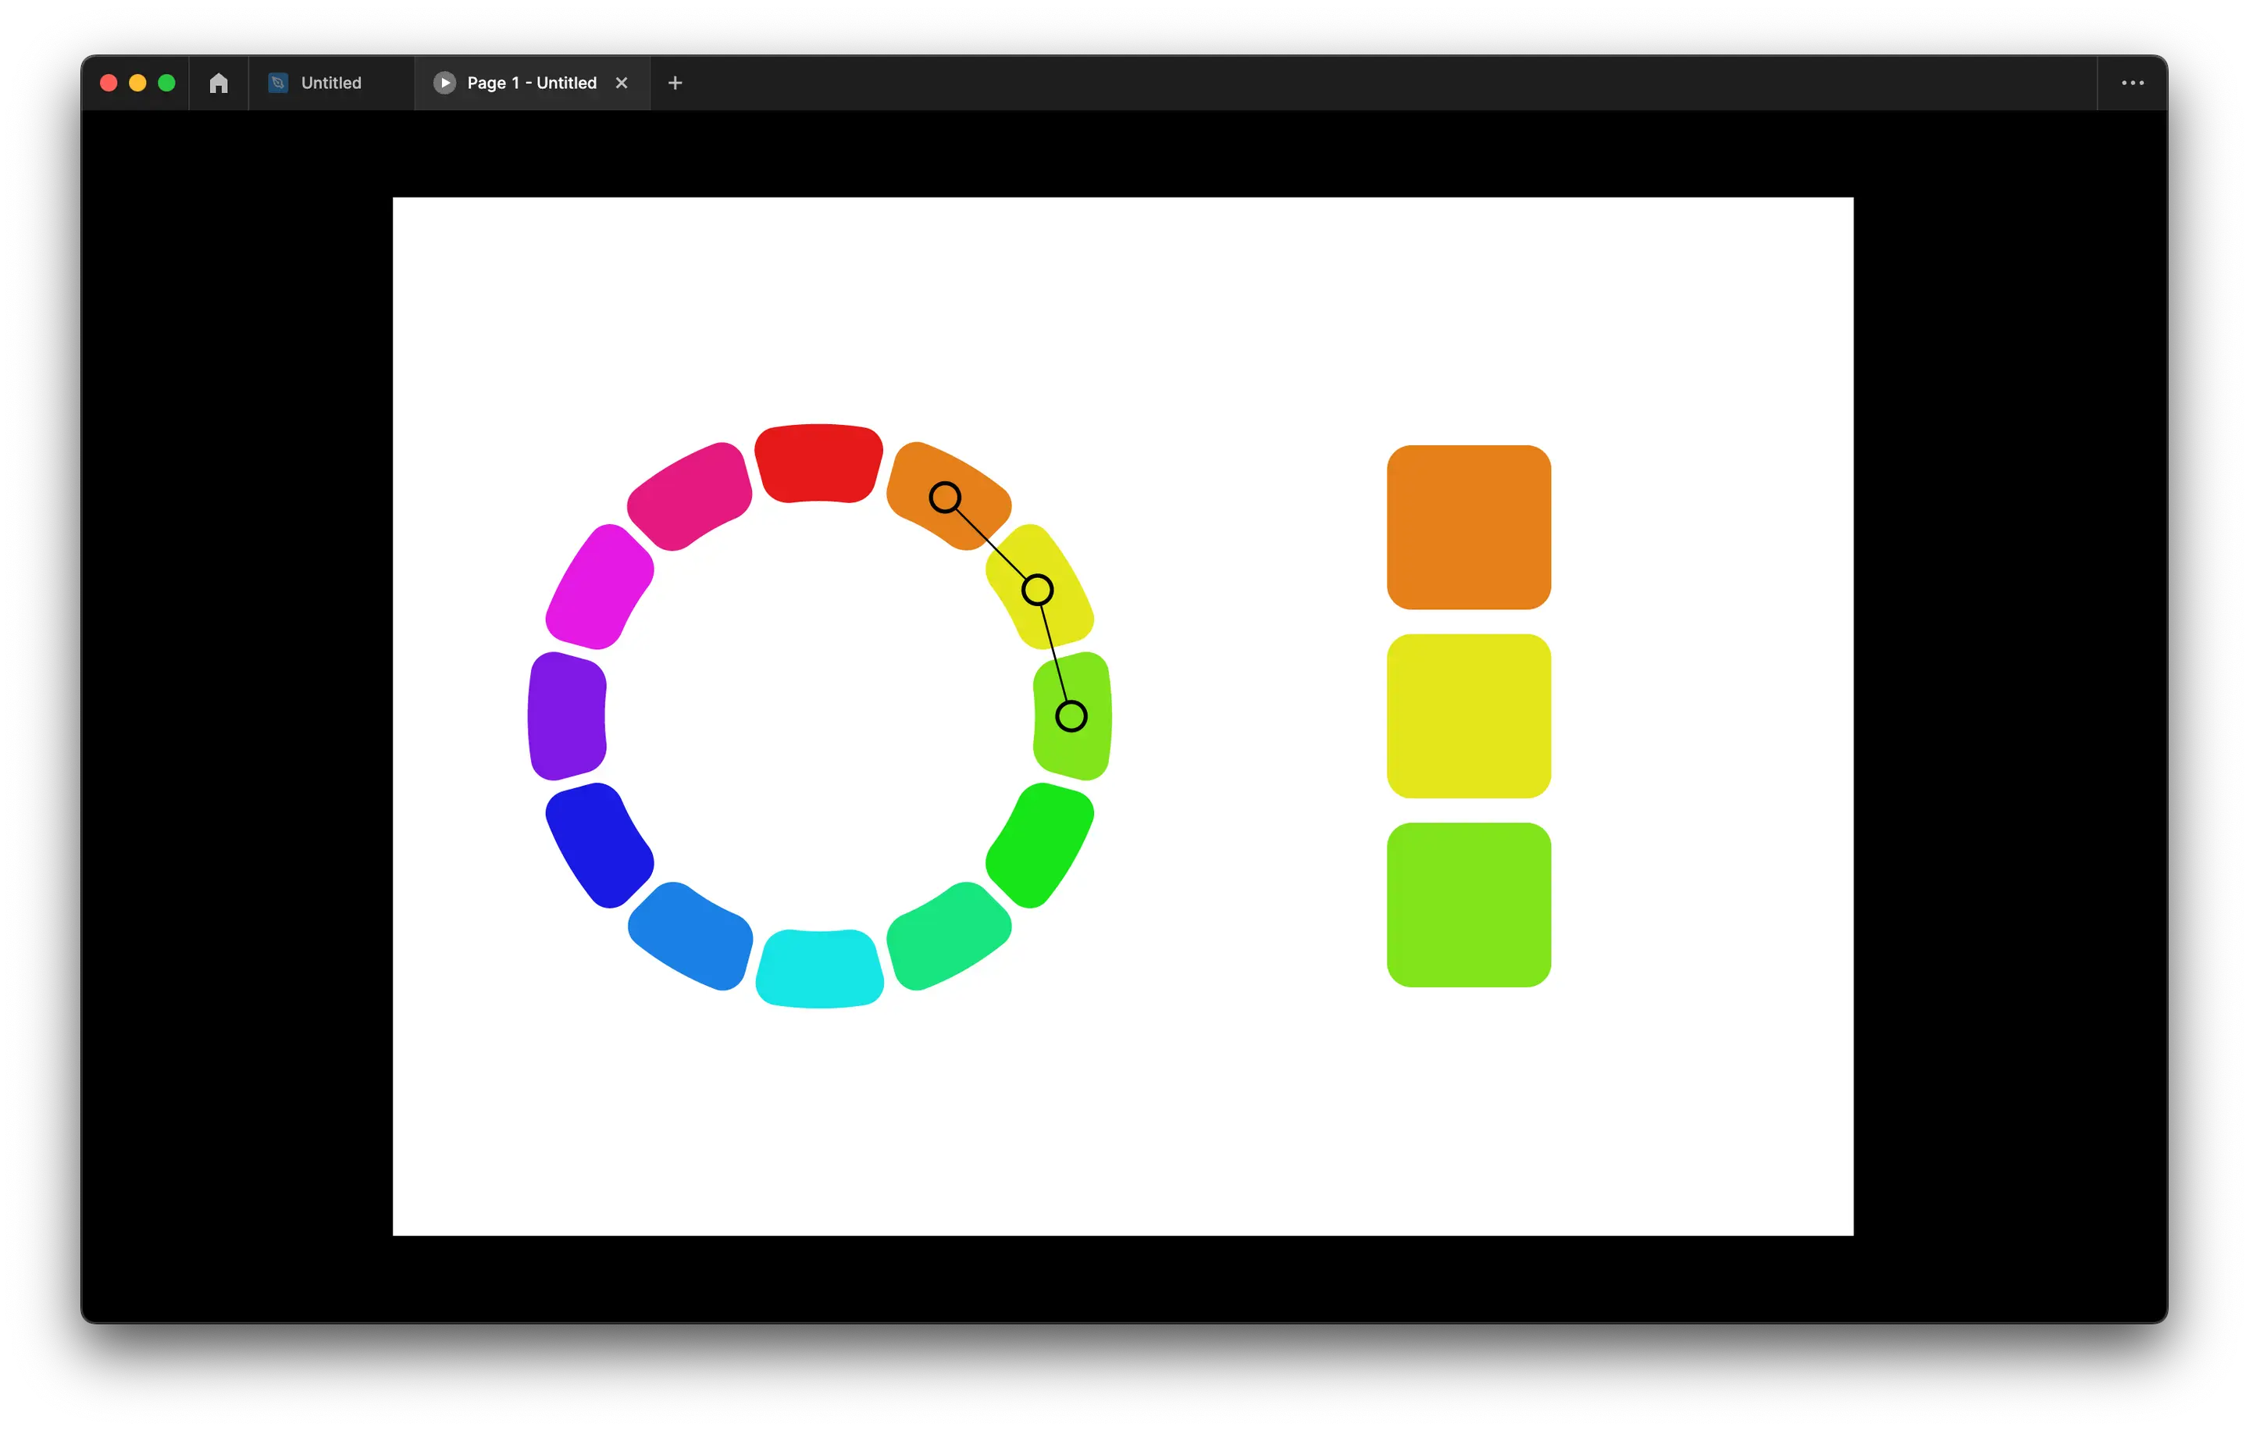This screenshot has width=2249, height=1431.
Task: Pick the purple segment of color wheel
Action: 567,716
